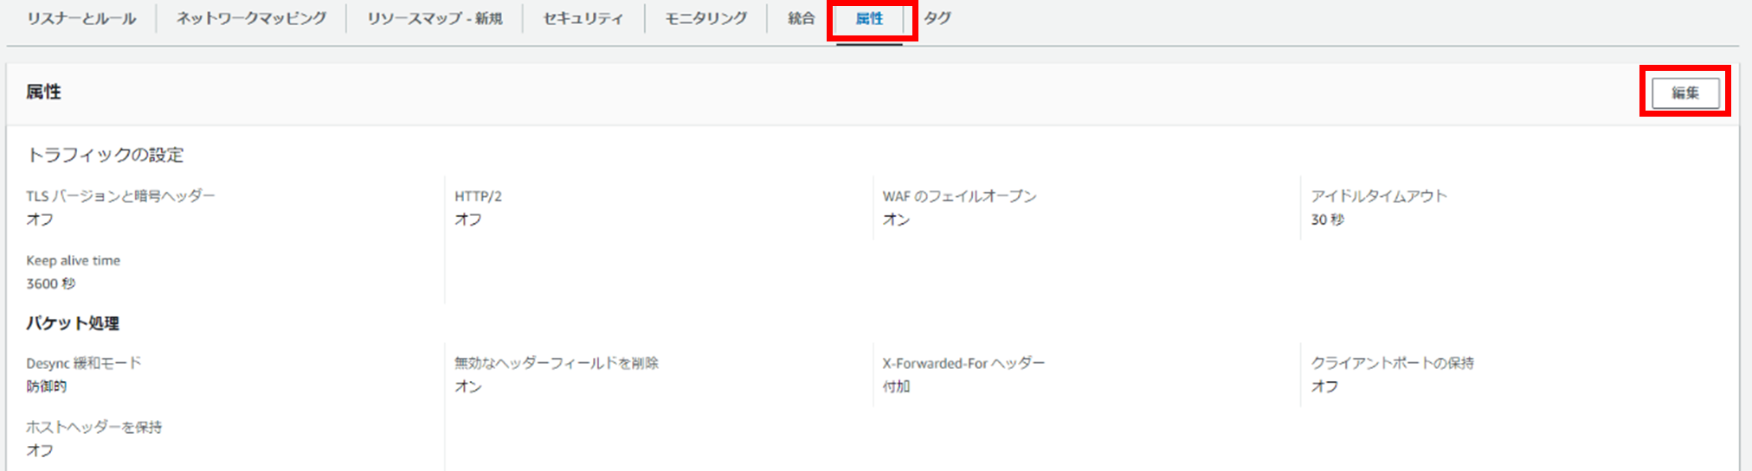Click the 防御的 value
Image resolution: width=1752 pixels, height=471 pixels.
(x=46, y=386)
